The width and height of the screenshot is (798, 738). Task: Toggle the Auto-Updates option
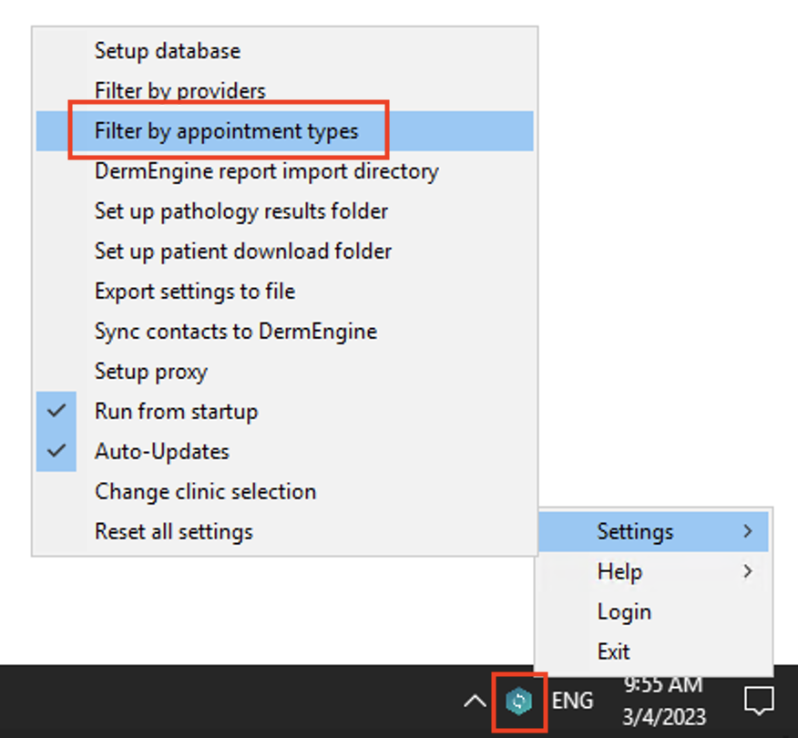point(161,451)
